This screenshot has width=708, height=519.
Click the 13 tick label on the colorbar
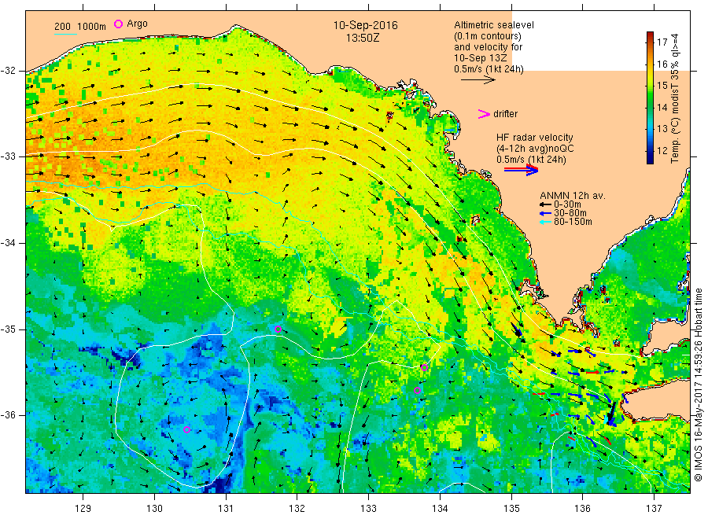coord(662,129)
